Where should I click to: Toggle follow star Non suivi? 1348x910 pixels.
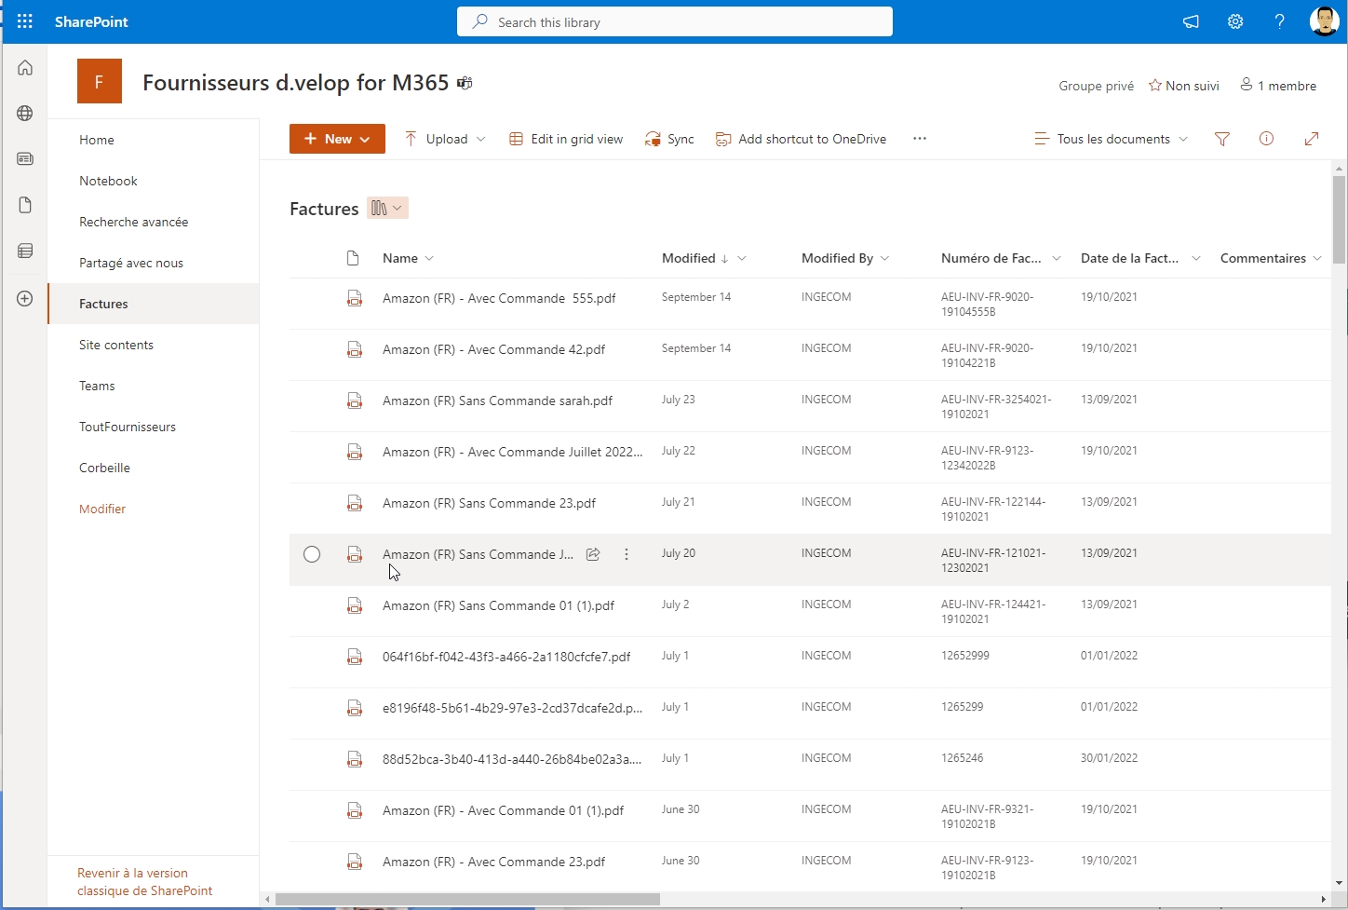(1183, 86)
